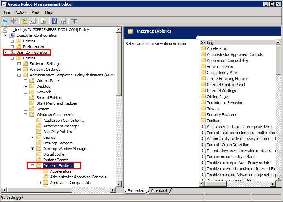Click the Digital Locker folder icon
Image resolution: width=283 pixels, height=202 pixels.
tap(39, 154)
